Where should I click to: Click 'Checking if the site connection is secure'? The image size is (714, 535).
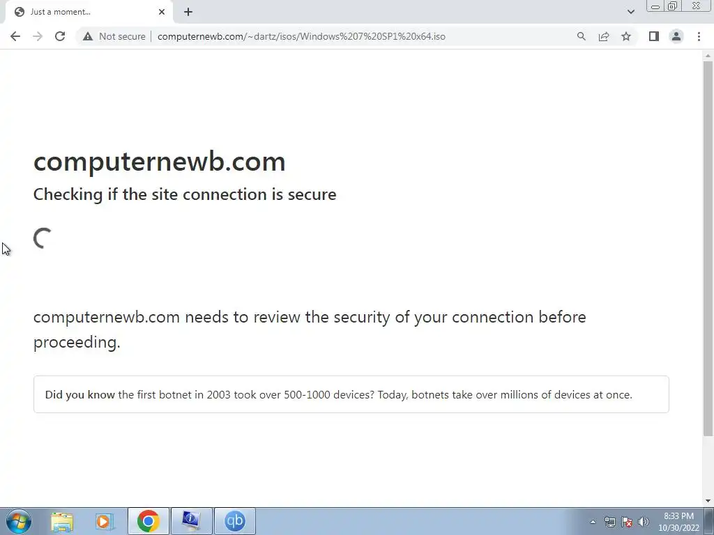(185, 194)
